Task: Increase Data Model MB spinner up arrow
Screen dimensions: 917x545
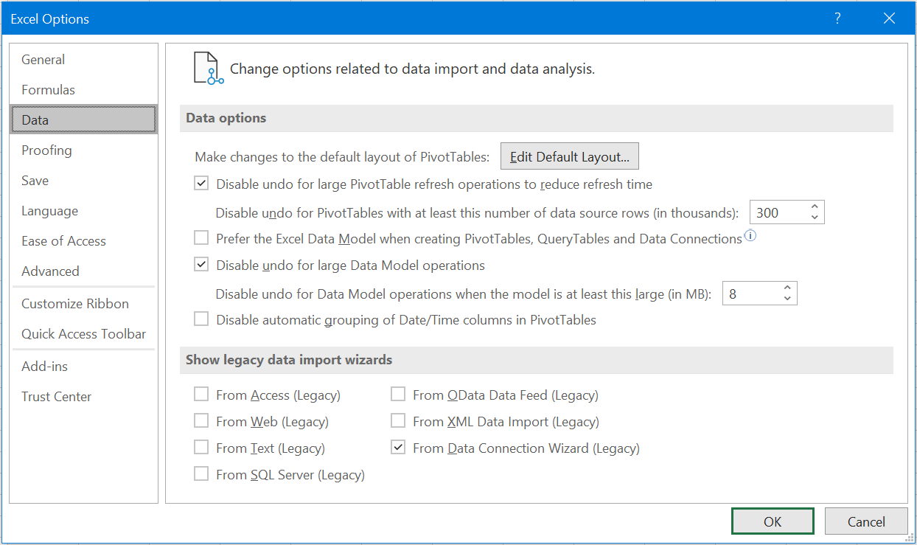Action: click(x=787, y=288)
